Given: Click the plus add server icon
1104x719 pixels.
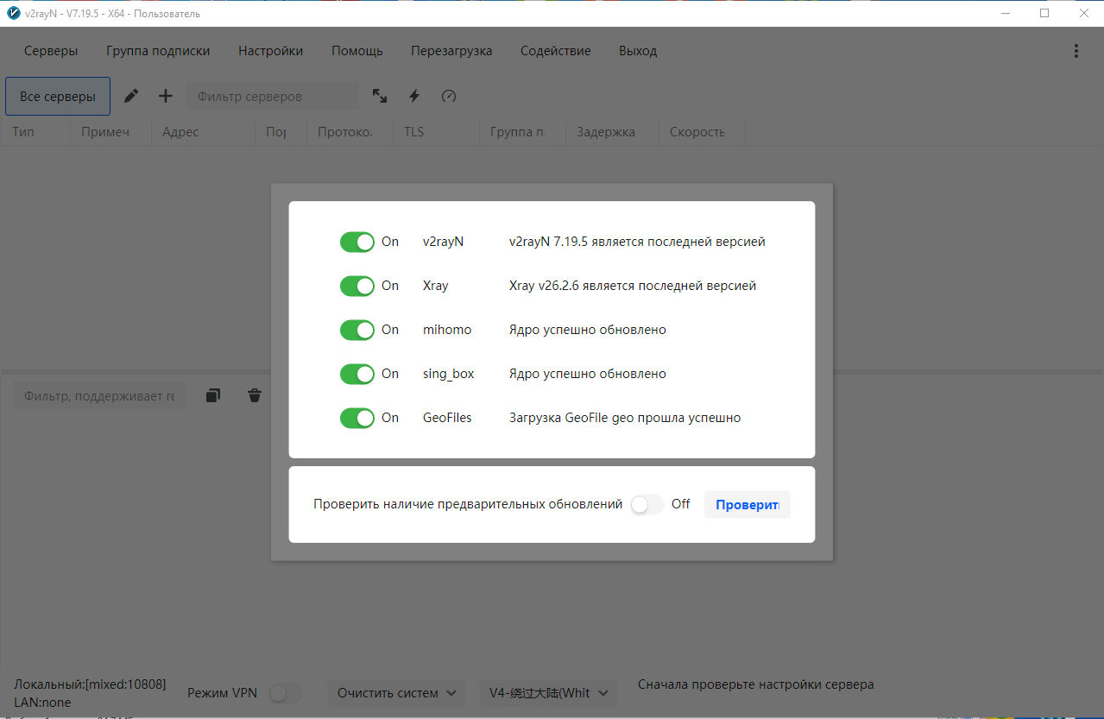Looking at the screenshot, I should [x=166, y=96].
